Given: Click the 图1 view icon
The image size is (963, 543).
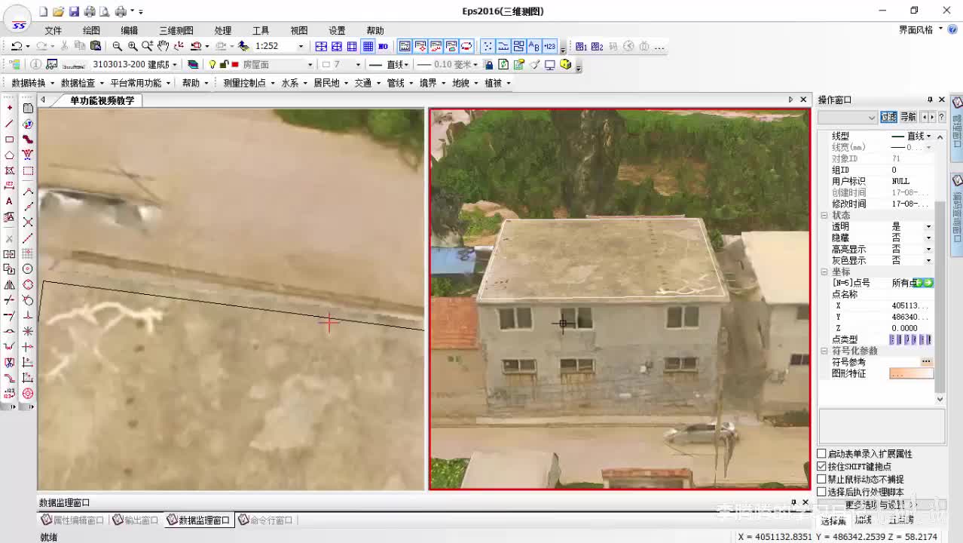Looking at the screenshot, I should tap(582, 46).
